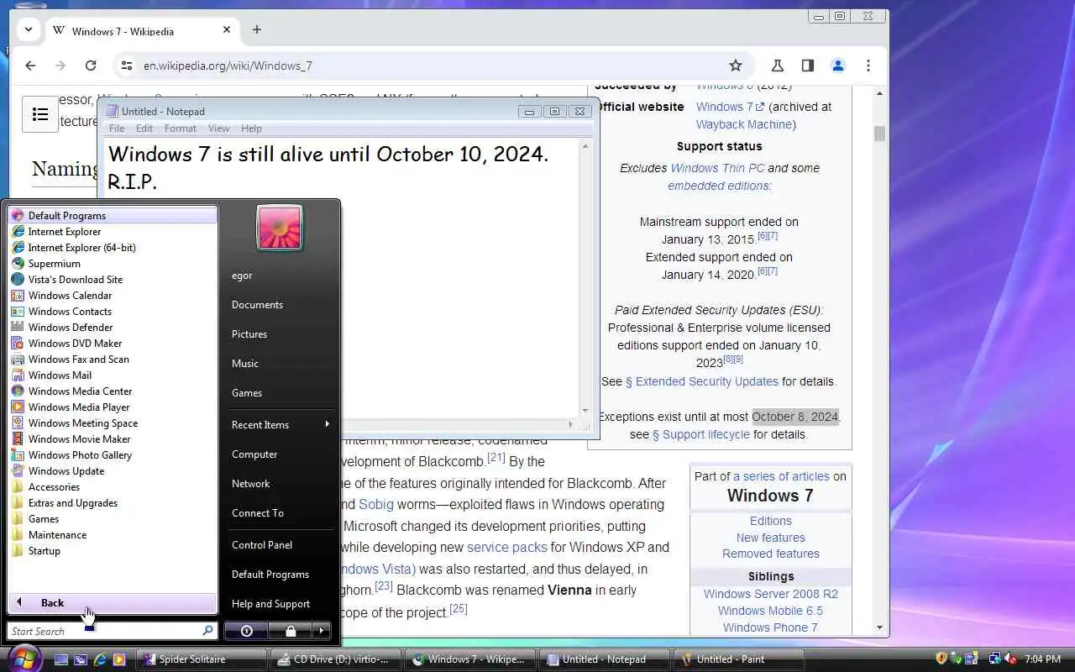The image size is (1075, 672).
Task: Click Show Desktop quick launch icon
Action: 61,659
